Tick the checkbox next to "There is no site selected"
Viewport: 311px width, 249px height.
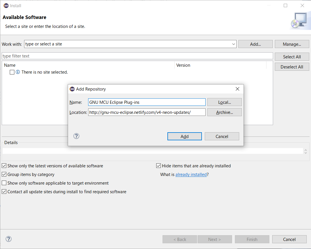point(12,72)
